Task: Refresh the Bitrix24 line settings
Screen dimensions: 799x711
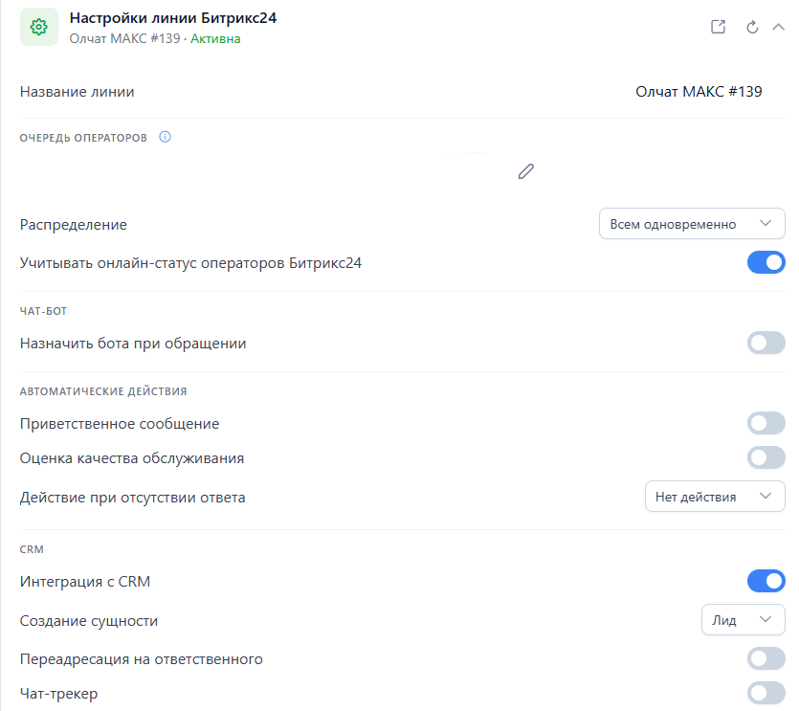Action: [x=752, y=27]
